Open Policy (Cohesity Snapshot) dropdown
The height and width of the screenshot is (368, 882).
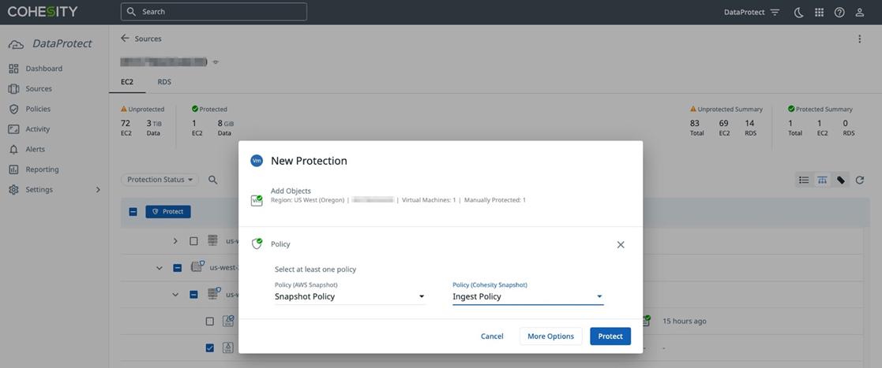[527, 296]
